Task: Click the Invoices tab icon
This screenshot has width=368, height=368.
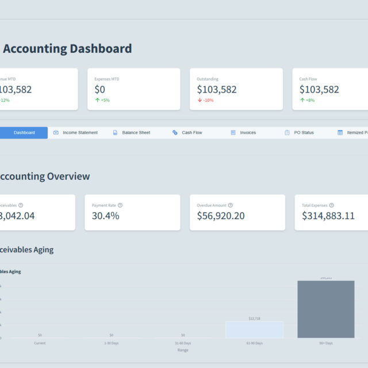Action: point(233,133)
